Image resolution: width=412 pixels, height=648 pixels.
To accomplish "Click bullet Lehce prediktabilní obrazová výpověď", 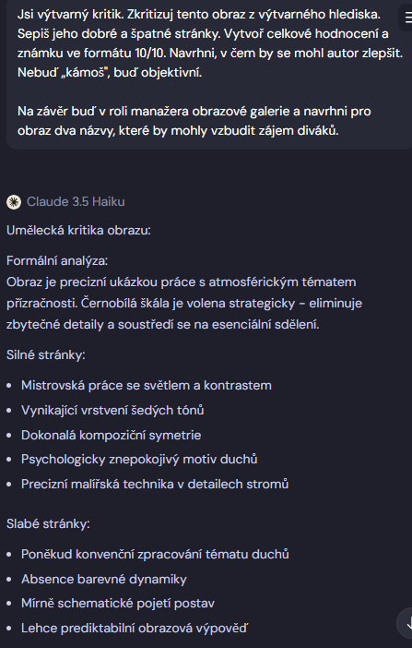I will click(135, 629).
